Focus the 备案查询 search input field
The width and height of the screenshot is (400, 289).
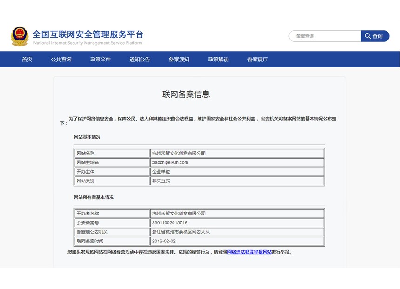pyautogui.click(x=325, y=36)
